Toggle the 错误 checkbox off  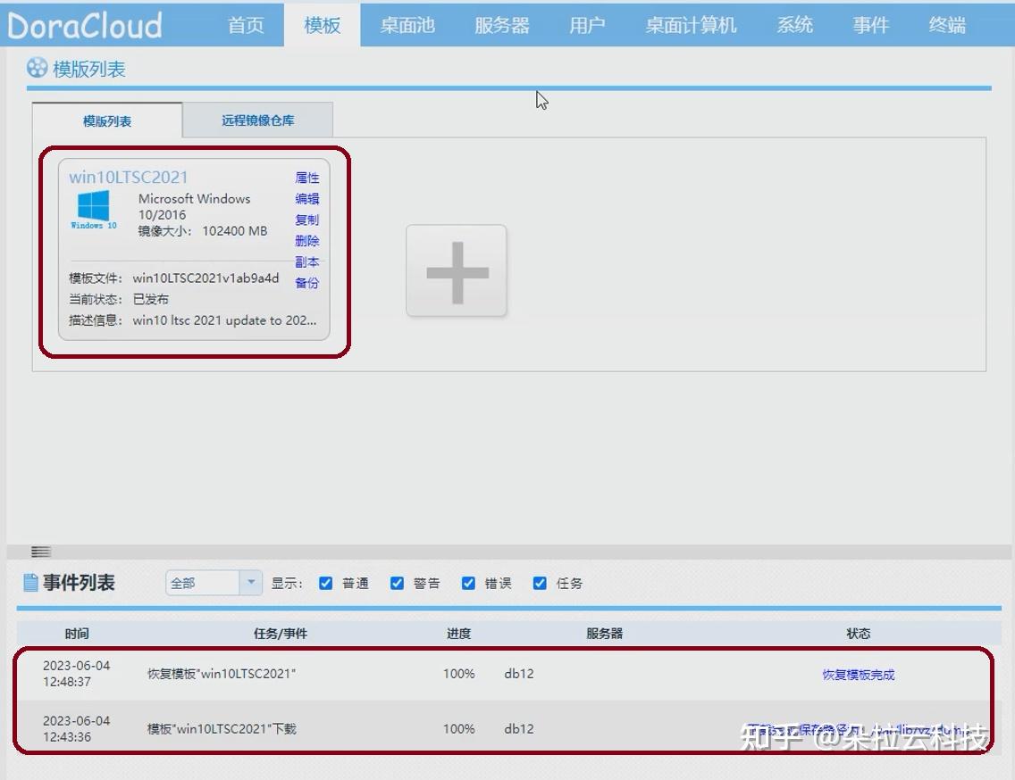point(468,583)
